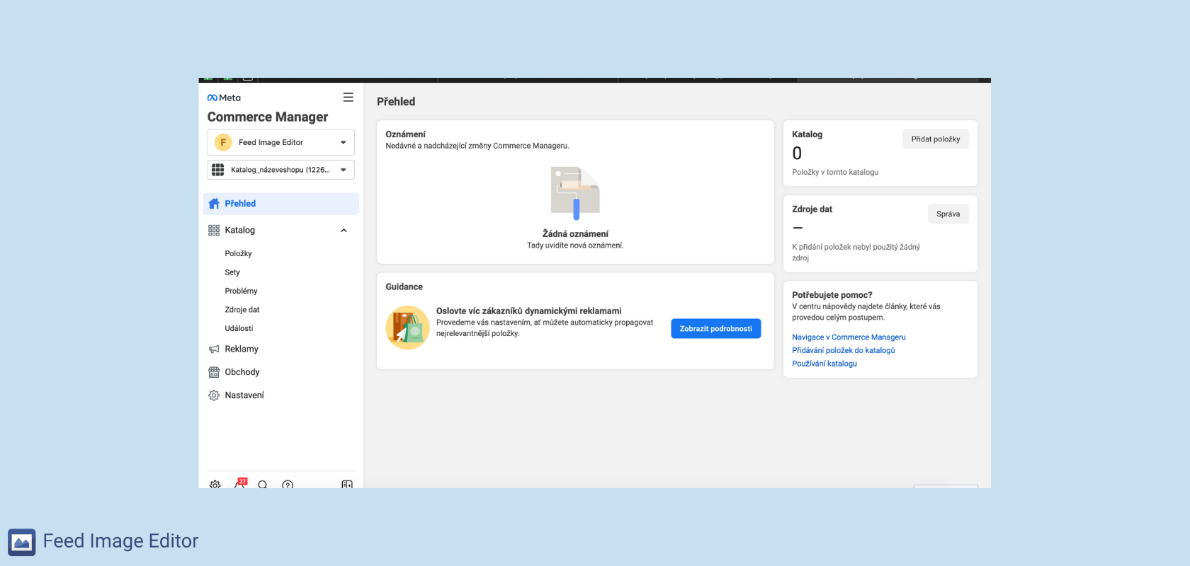Open Používání katalogu link
1190x566 pixels.
824,364
